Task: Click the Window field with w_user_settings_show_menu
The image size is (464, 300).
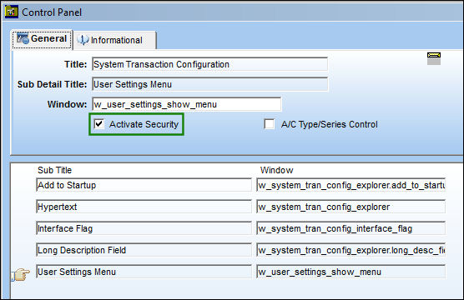Action: [187, 104]
